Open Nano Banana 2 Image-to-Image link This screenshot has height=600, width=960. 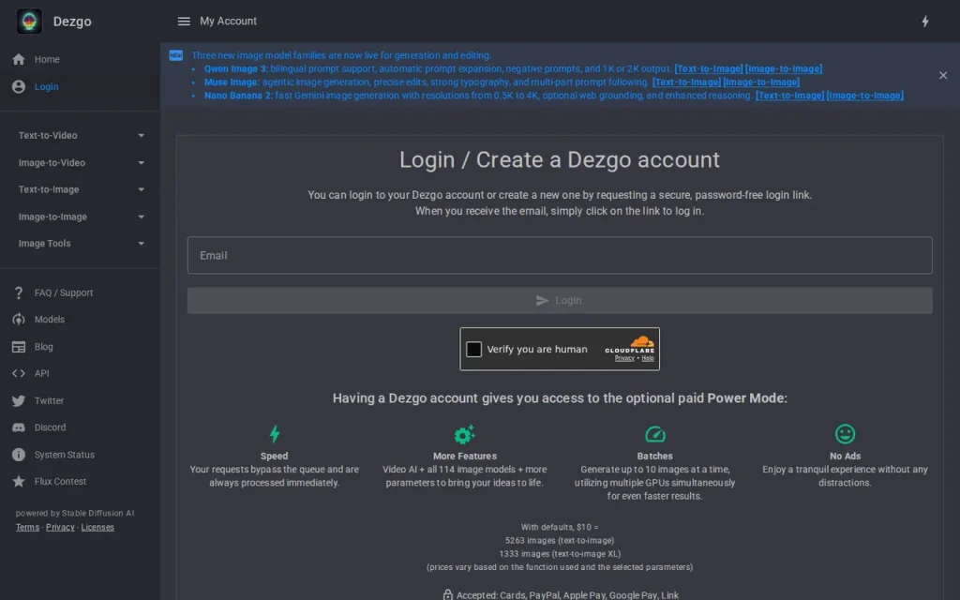pyautogui.click(x=864, y=96)
